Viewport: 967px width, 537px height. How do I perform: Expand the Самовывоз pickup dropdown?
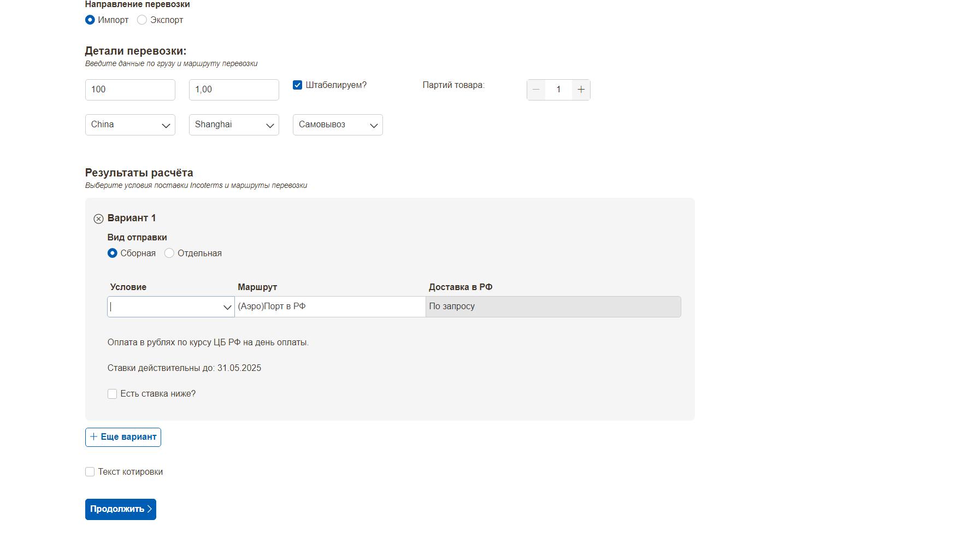point(338,125)
